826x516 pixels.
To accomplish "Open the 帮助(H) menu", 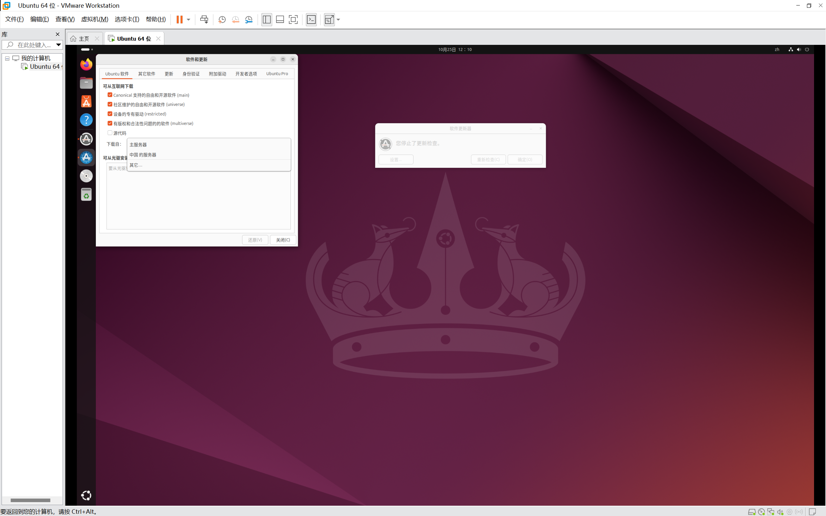I will [x=156, y=19].
